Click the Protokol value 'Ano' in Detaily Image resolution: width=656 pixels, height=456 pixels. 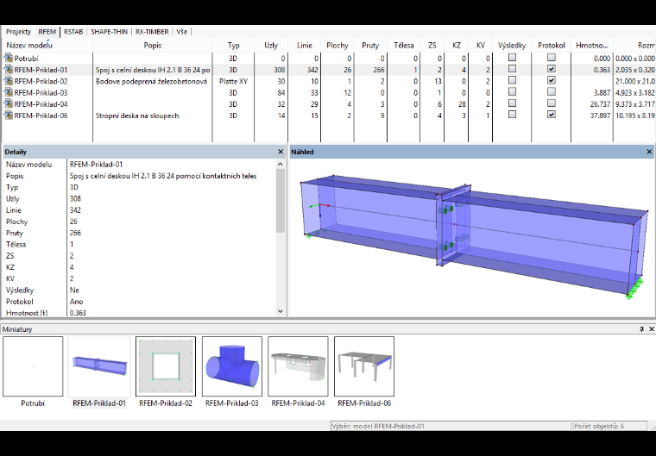click(x=76, y=302)
